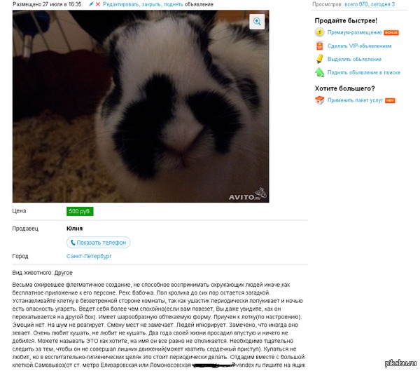This screenshot has width=420, height=371.
Task: Open the Санкт-Петербург city link
Action: (89, 256)
